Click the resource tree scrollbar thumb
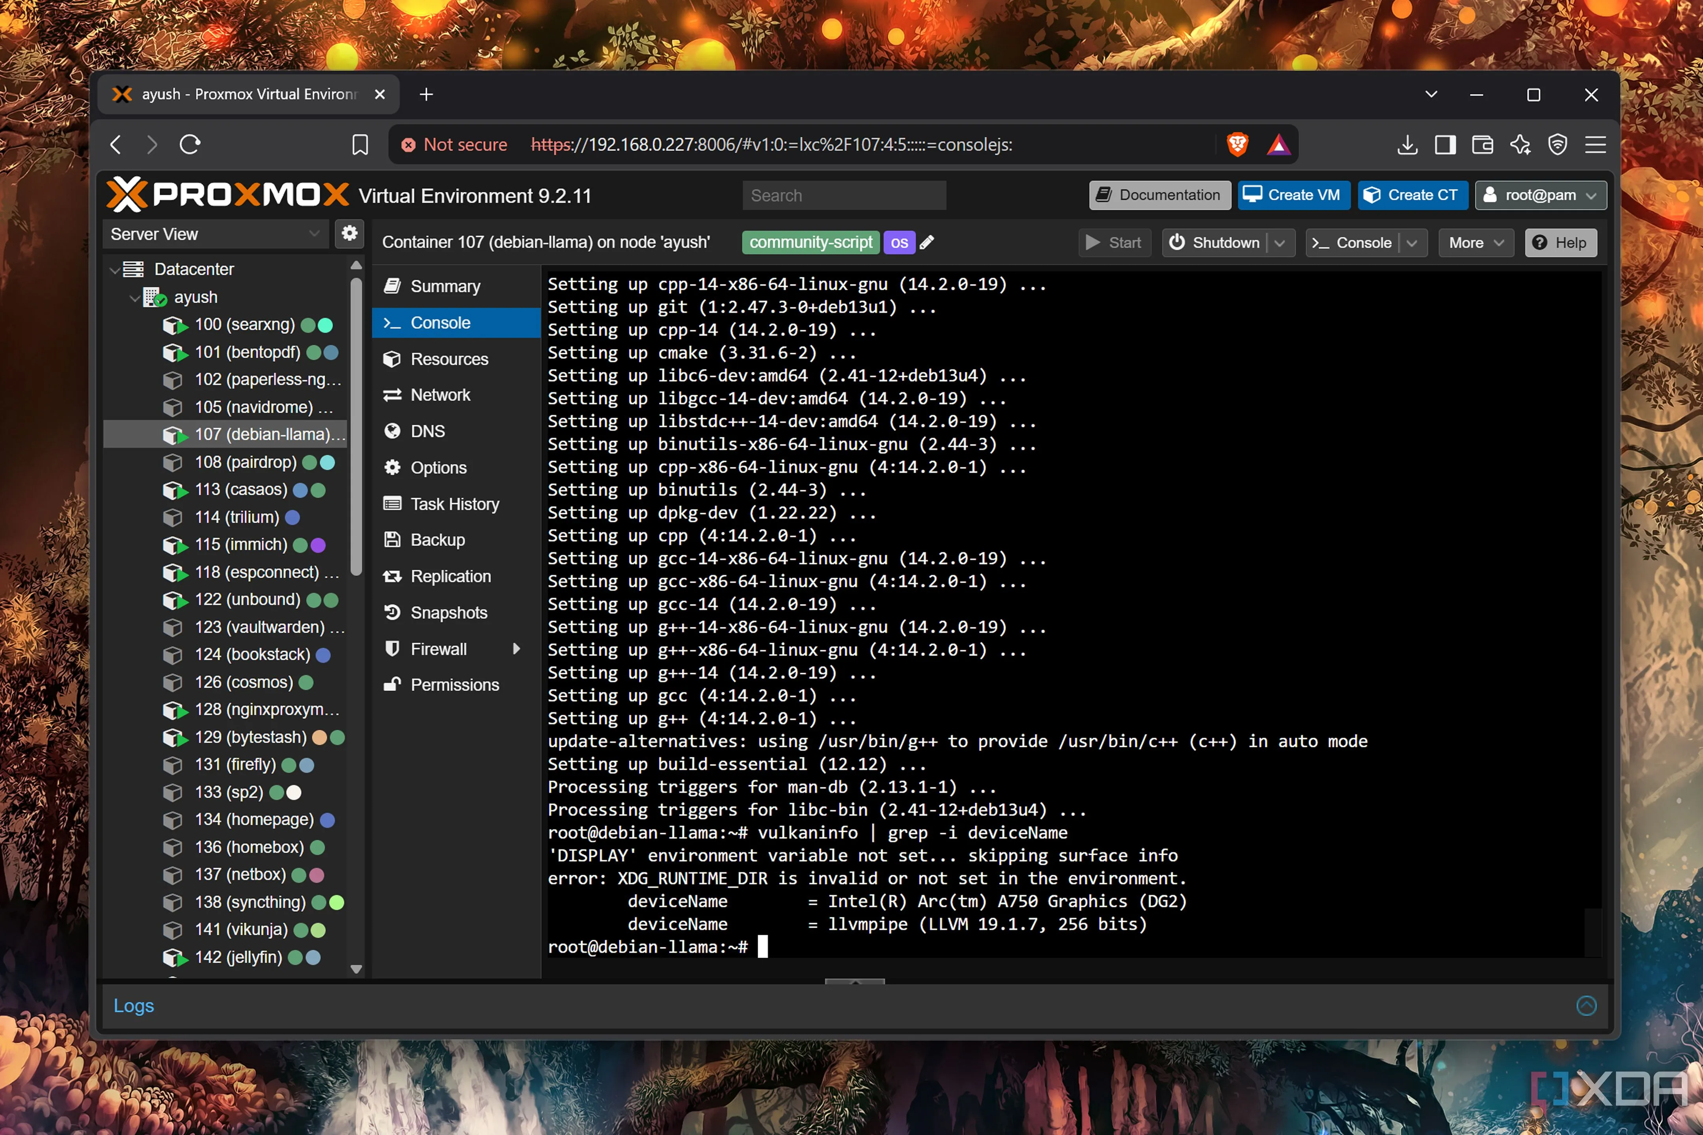1703x1135 pixels. 356,426
